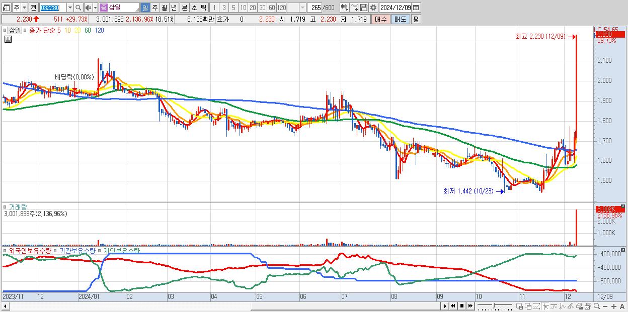Image resolution: width=628 pixels, height=312 pixels.
Task: Open the 주 type dropdown arrow
Action: point(25,8)
